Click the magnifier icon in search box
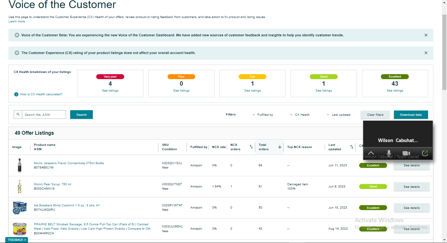The height and width of the screenshot is (243, 447). pos(18,115)
